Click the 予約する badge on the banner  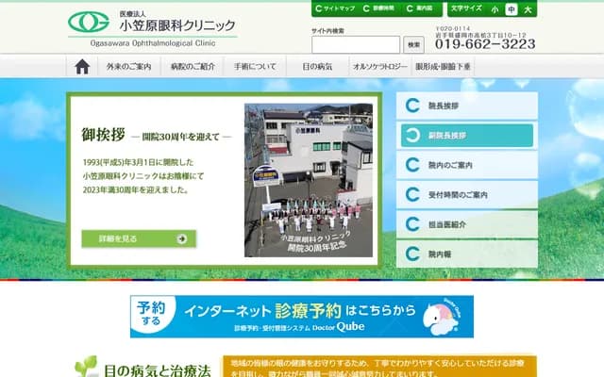[151, 314]
